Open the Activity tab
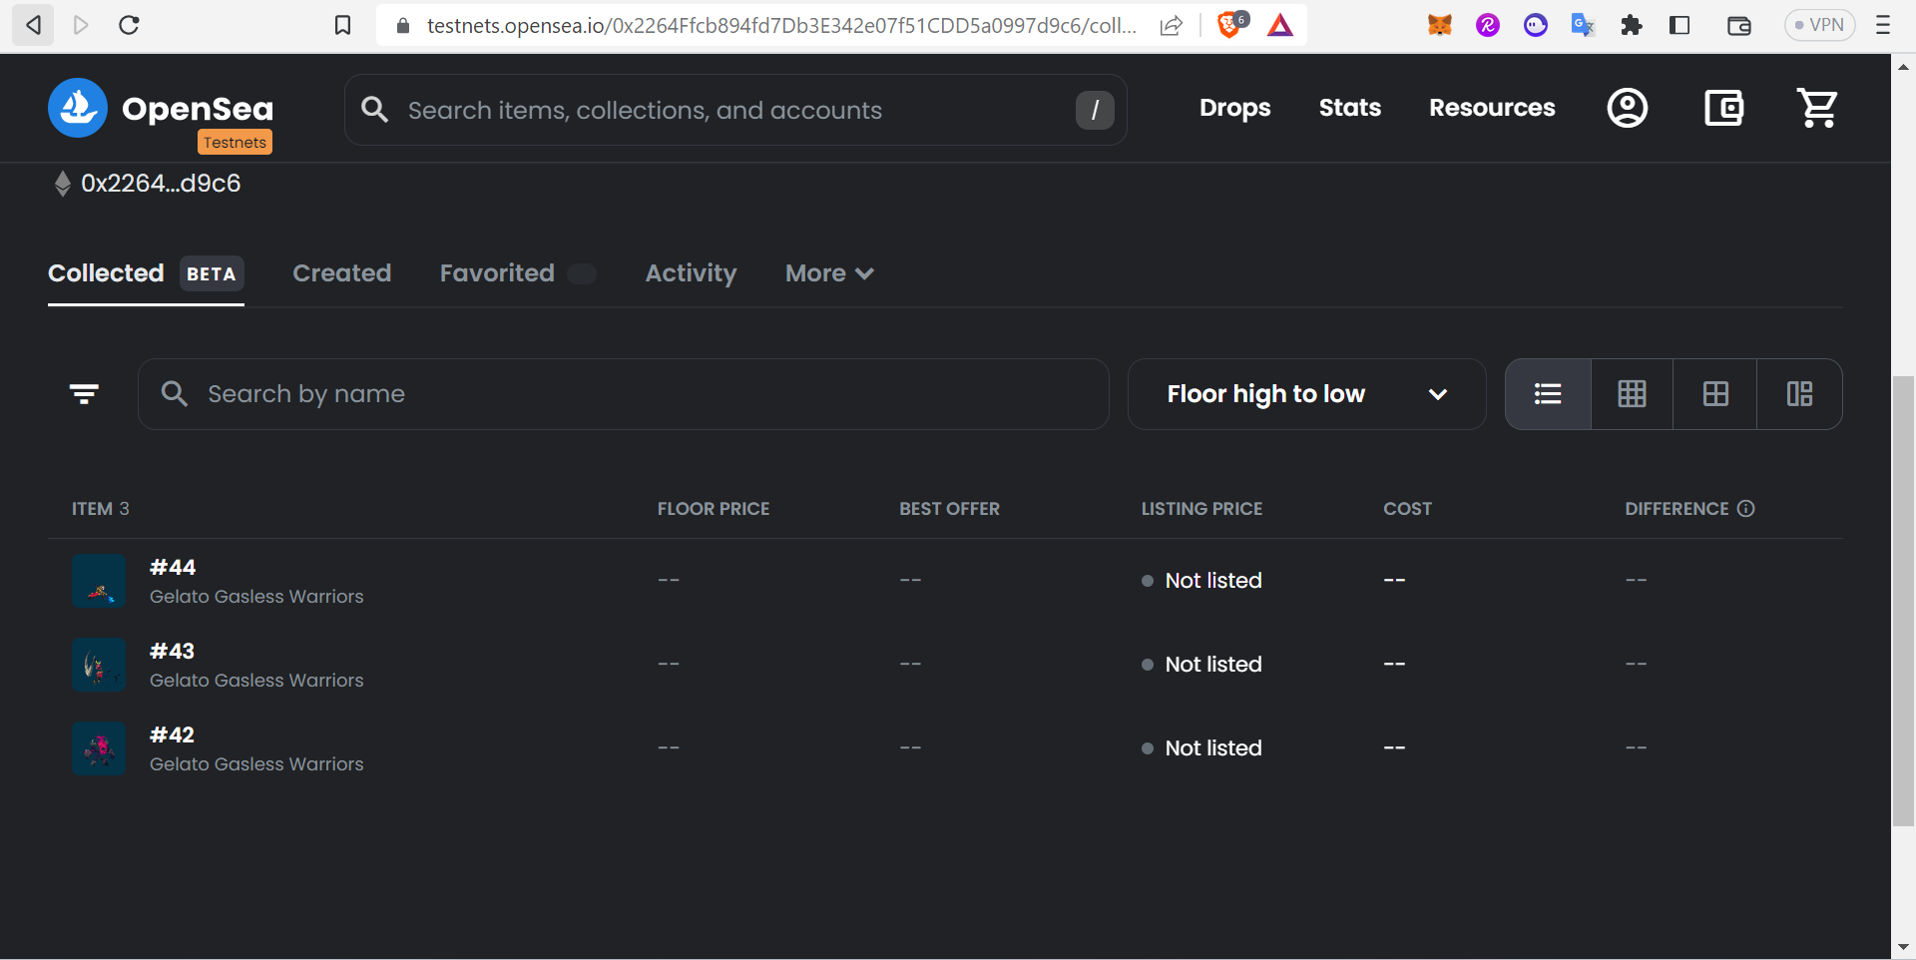1916x960 pixels. coord(691,273)
